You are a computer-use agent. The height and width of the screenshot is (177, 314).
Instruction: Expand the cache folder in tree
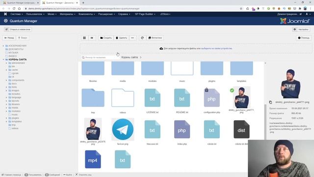pos(6,70)
